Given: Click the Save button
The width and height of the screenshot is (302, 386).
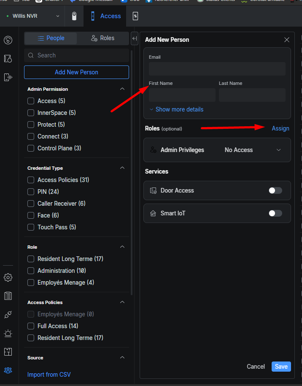Looking at the screenshot, I should 281,367.
